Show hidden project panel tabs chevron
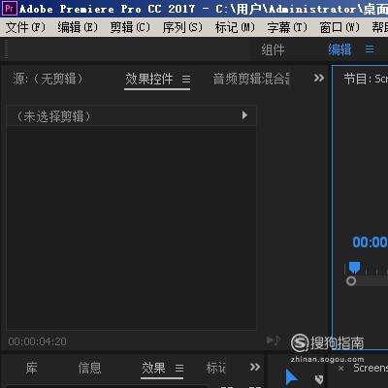 (255, 367)
